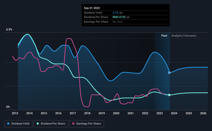Click the 2026 year axis label
The width and height of the screenshot is (212, 131).
[x=203, y=113]
